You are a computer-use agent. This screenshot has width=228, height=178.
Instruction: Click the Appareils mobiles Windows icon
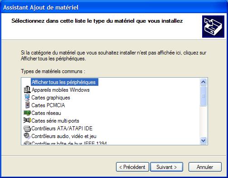(27, 89)
